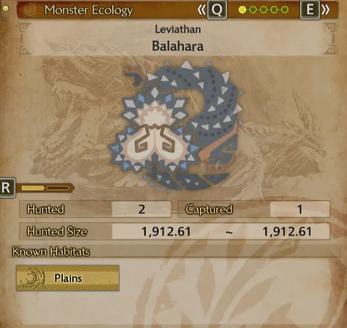
Task: Click the Hunted Size row
Action: coord(174,231)
